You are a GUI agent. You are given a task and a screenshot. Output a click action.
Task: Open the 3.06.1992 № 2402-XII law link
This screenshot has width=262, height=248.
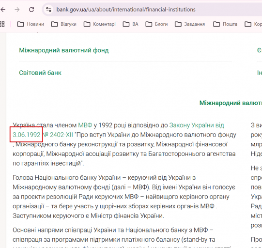tap(43, 135)
